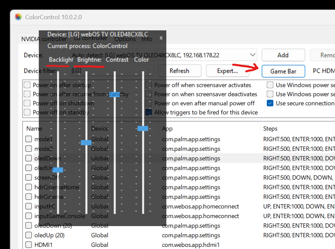
Task: Open the Expert... button menu
Action: click(x=227, y=71)
